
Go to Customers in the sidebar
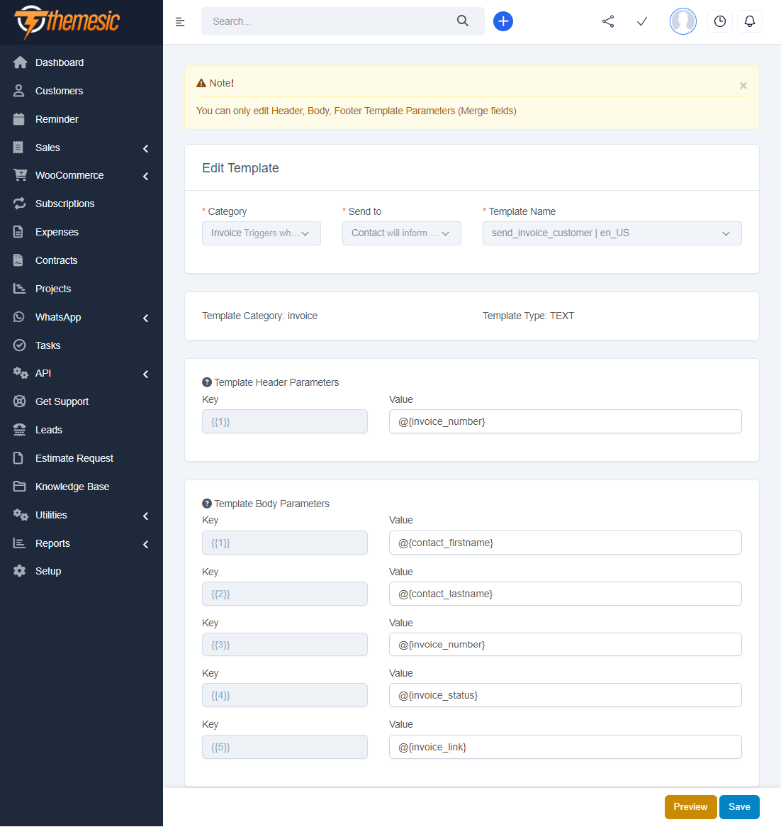[59, 91]
